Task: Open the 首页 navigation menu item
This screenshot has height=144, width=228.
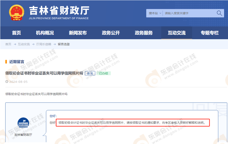Action: [x=16, y=33]
